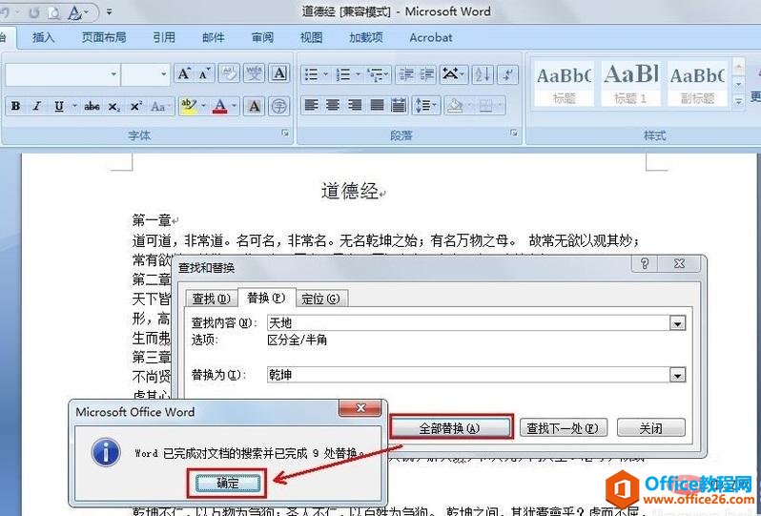Open font size dropdown

point(164,74)
